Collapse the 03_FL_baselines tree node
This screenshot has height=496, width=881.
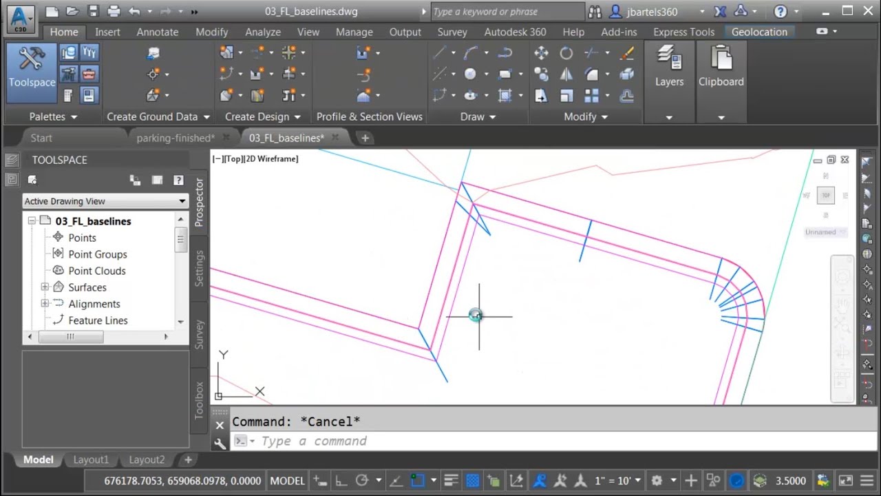click(x=32, y=221)
